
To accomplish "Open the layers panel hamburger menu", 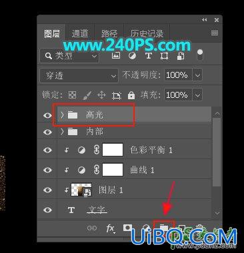I will [x=215, y=33].
